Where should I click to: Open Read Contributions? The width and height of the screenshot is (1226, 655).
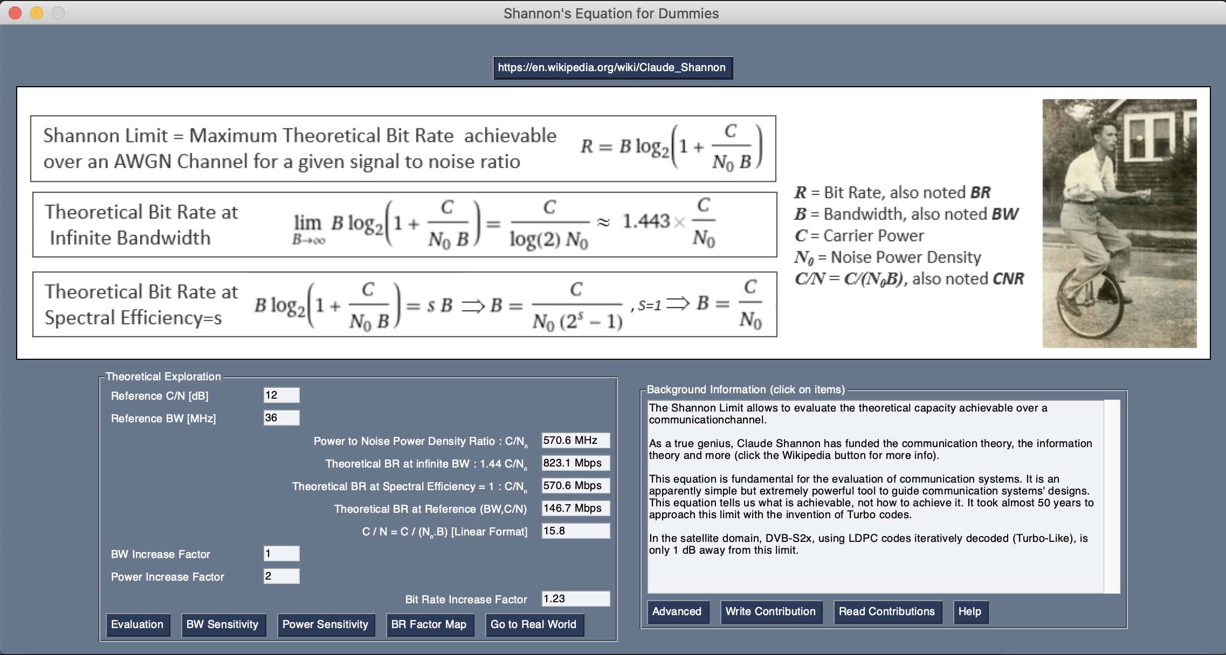pos(887,612)
